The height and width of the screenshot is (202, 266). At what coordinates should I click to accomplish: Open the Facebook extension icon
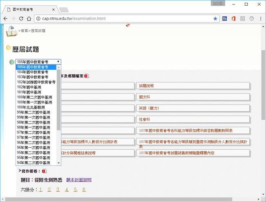225,19
